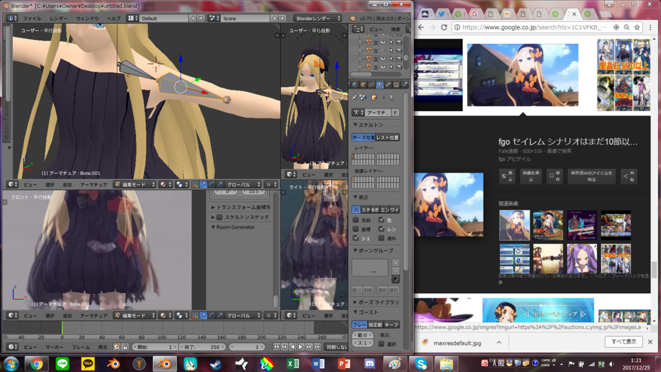The image size is (661, 372).
Task: Open LINE from the Windows taskbar
Action: click(x=63, y=364)
